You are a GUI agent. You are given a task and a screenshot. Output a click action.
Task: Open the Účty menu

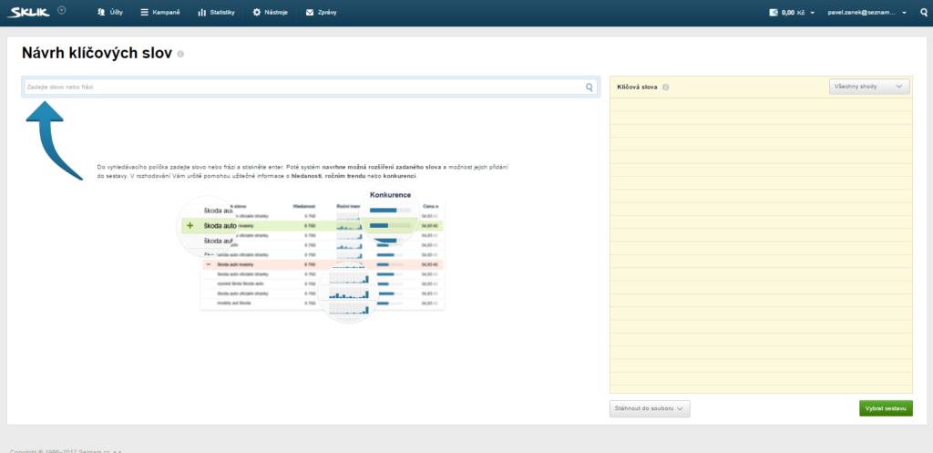[x=109, y=14]
